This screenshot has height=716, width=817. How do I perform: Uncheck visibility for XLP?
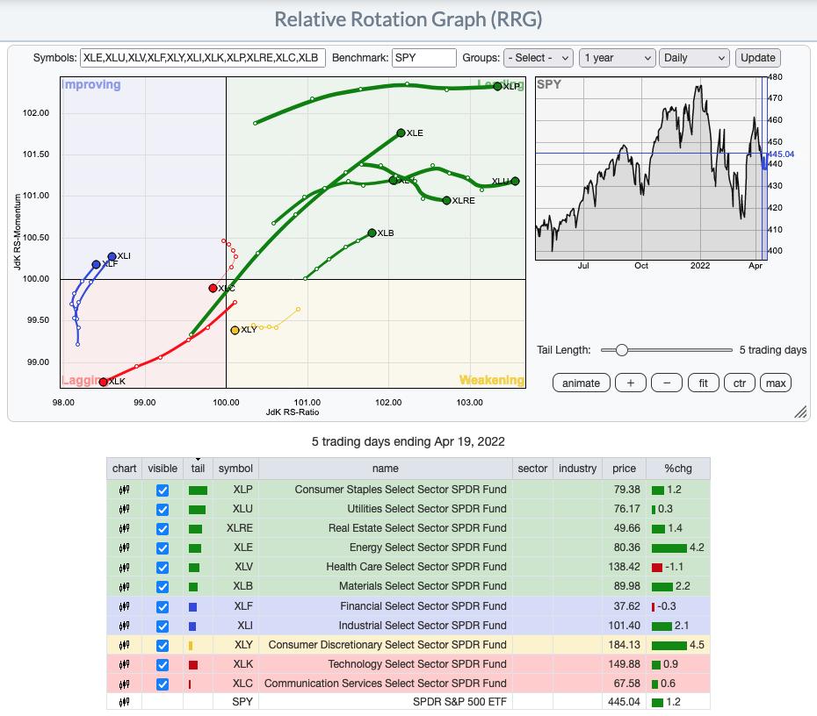(163, 490)
